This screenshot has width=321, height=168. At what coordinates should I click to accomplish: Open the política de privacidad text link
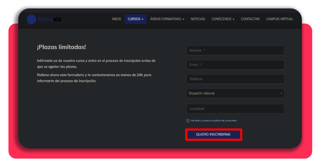(x=225, y=121)
